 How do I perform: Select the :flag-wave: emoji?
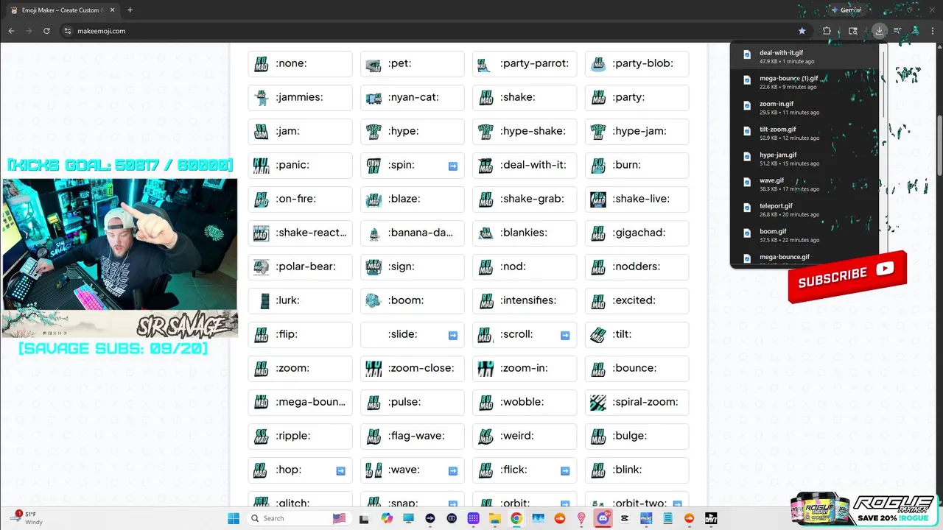(413, 436)
